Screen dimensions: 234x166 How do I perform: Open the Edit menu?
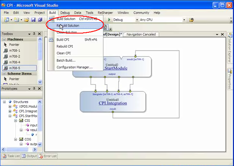pyautogui.click(x=16, y=13)
